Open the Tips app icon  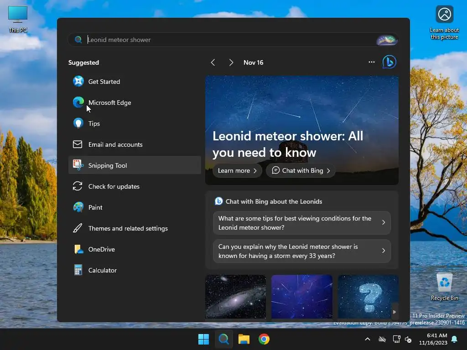[x=78, y=123]
